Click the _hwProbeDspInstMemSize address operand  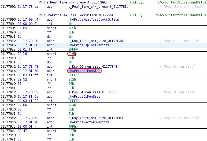click(x=89, y=45)
